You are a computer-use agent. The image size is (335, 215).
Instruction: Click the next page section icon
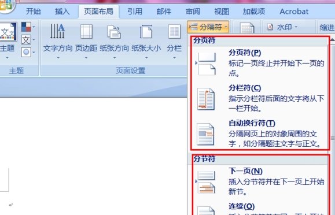click(x=206, y=182)
